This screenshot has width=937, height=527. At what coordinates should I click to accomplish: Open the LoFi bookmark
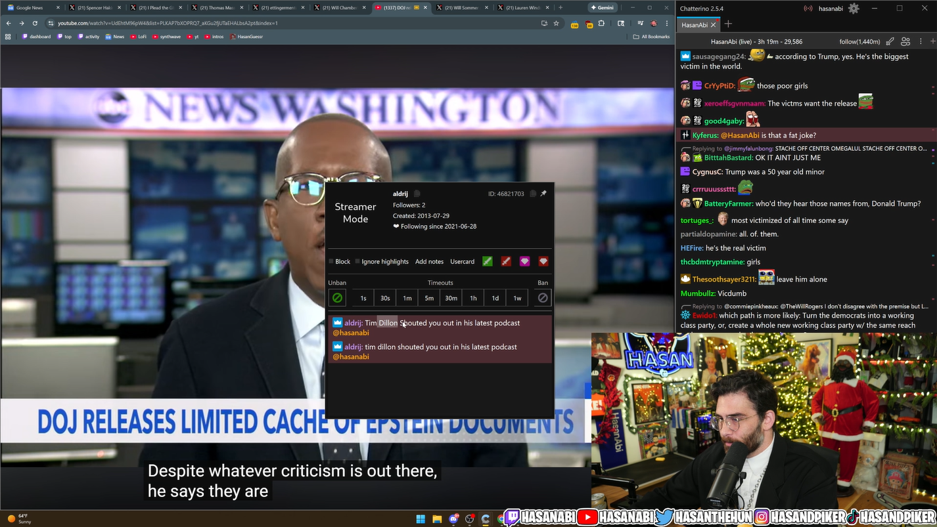click(x=139, y=37)
